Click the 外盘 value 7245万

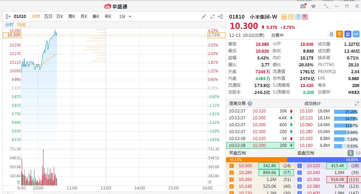click(x=262, y=72)
